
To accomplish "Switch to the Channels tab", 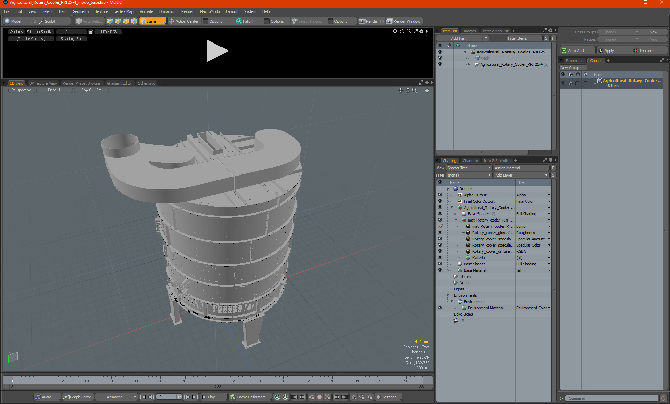I will pos(470,161).
